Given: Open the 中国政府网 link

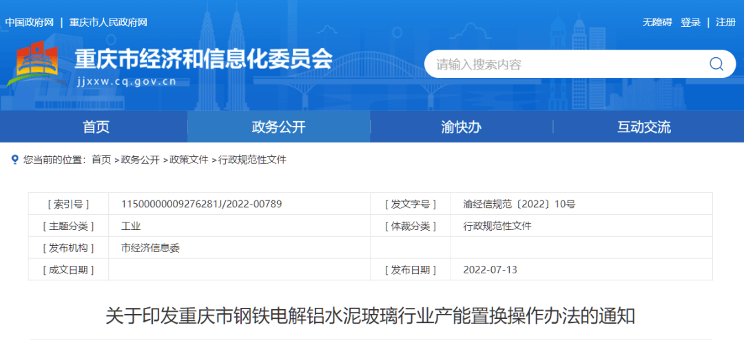Looking at the screenshot, I should pyautogui.click(x=30, y=22).
